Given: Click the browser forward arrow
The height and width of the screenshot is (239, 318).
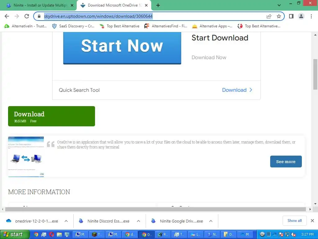Looking at the screenshot, I should 17,16.
